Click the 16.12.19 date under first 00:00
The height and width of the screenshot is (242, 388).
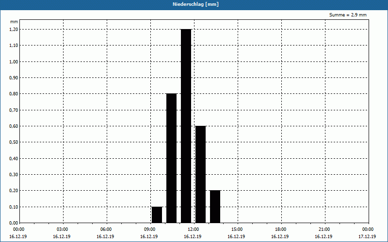(18, 237)
